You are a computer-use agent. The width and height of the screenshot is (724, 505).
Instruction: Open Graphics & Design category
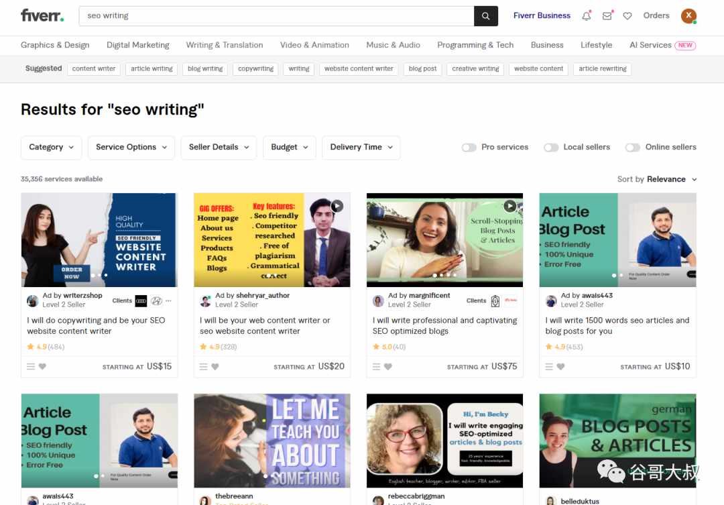[55, 45]
